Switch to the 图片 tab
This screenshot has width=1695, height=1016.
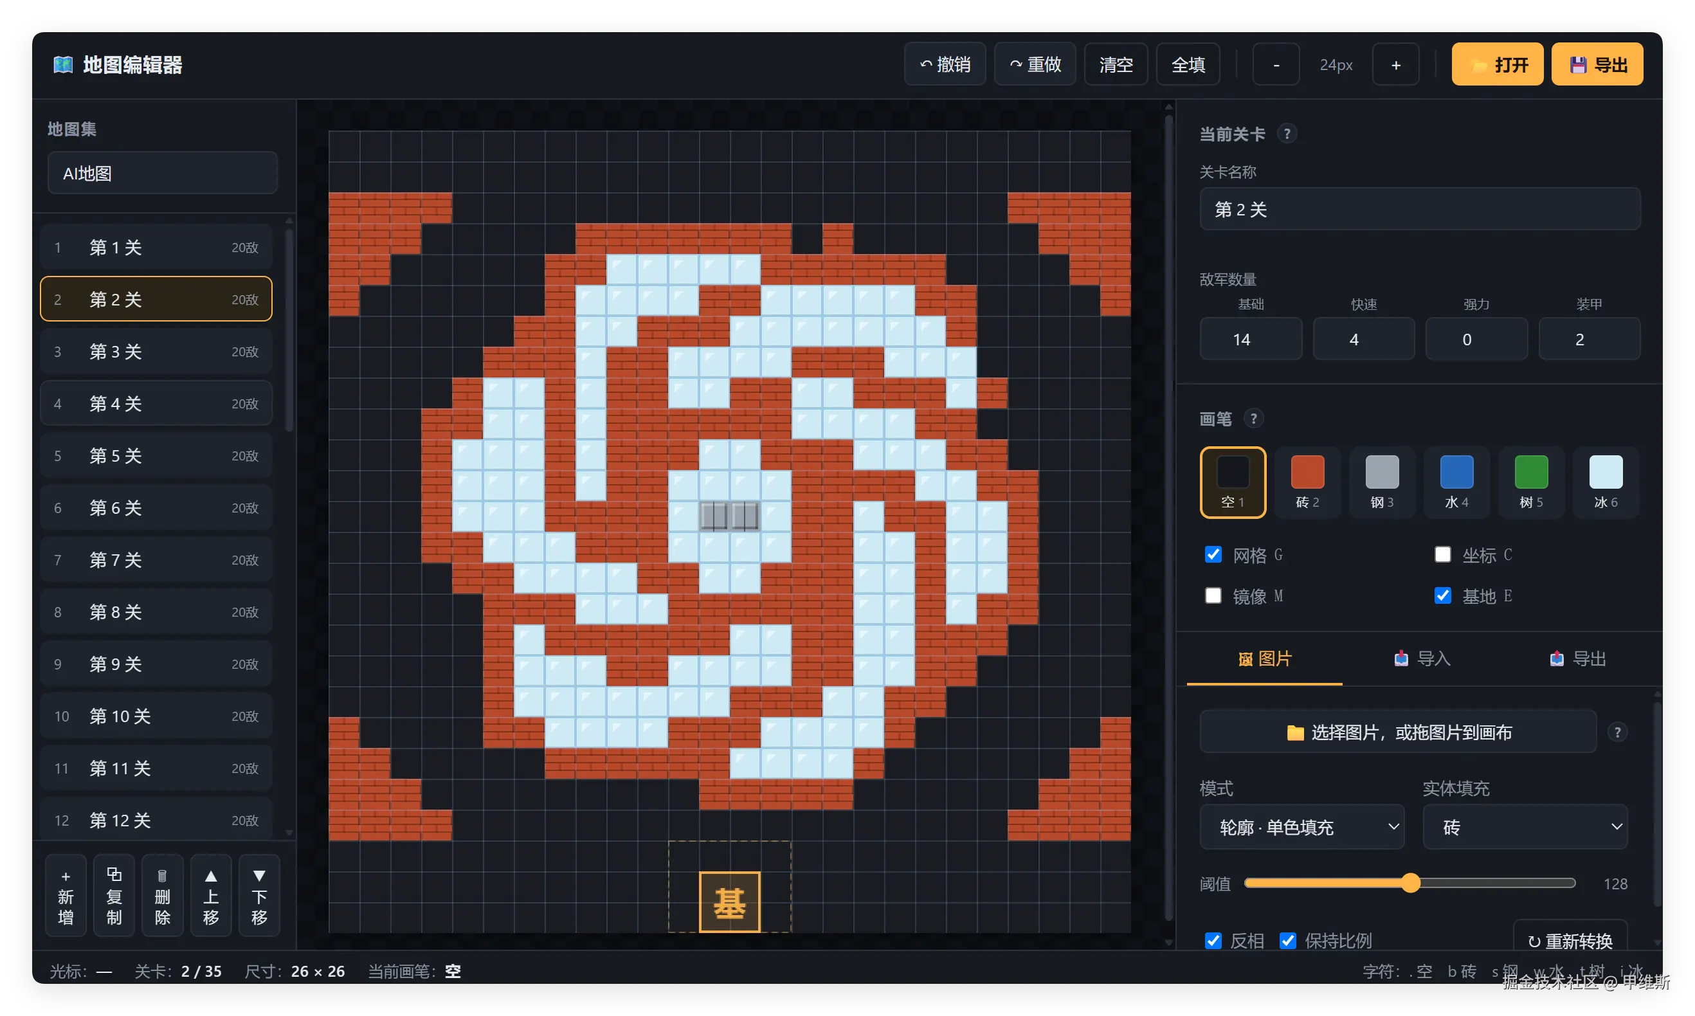(x=1264, y=659)
